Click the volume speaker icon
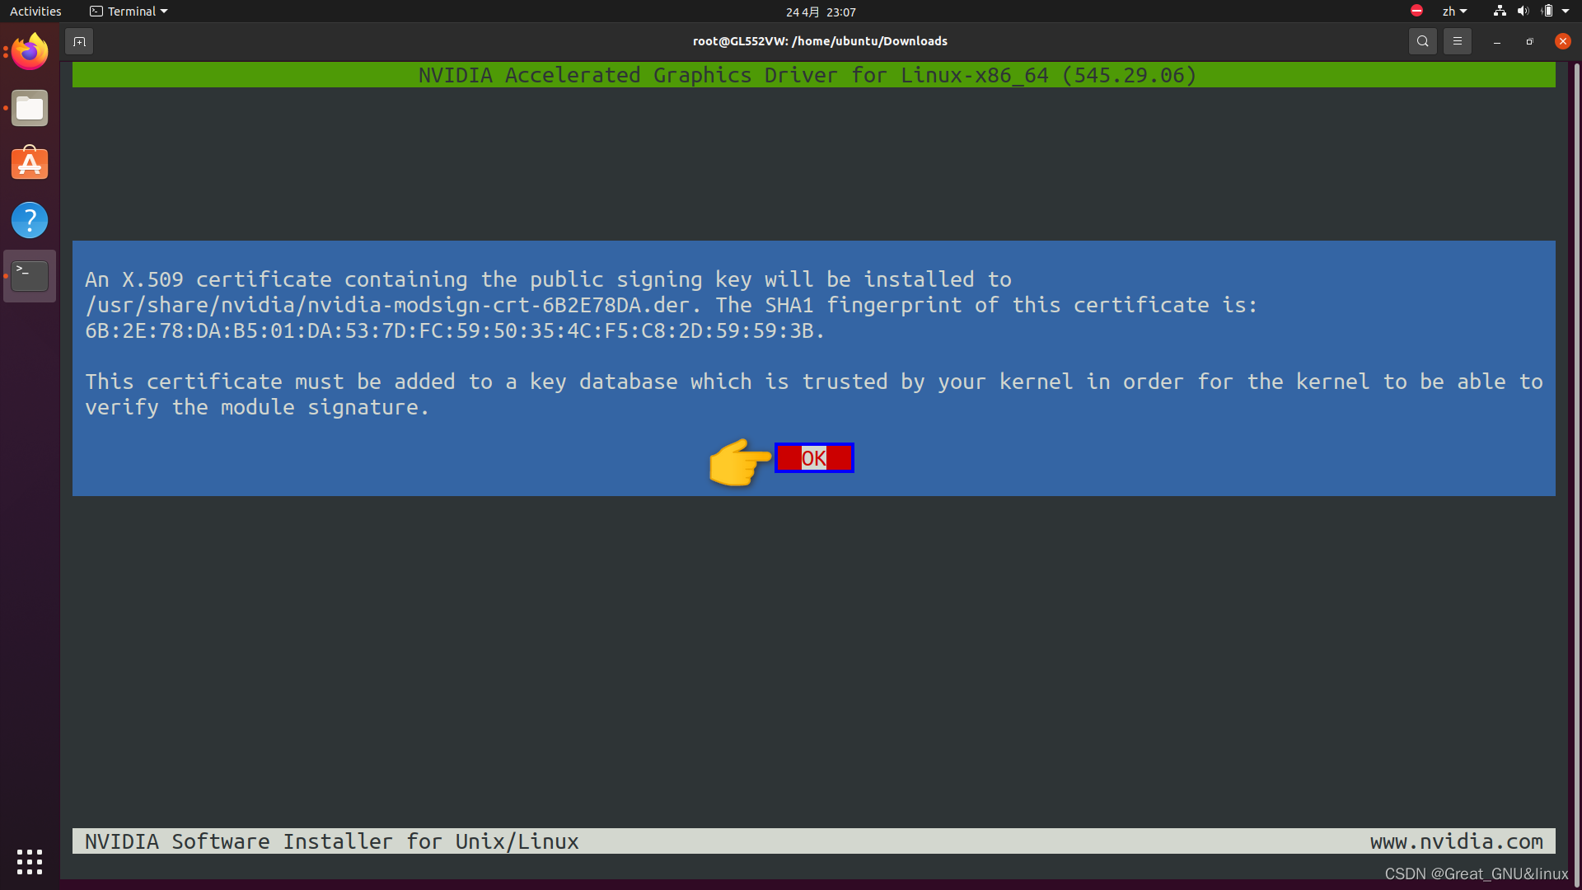Image resolution: width=1582 pixels, height=890 pixels. point(1523,12)
